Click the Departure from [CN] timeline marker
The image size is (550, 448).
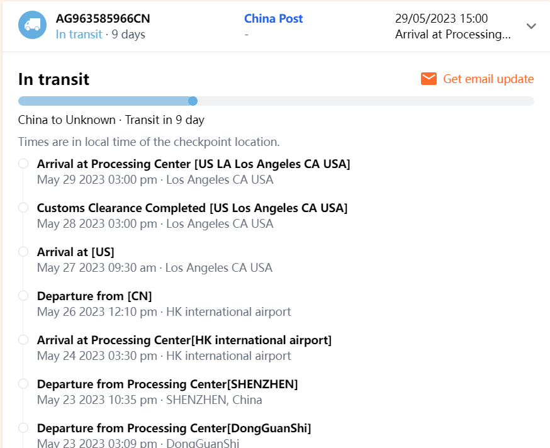[x=23, y=296]
